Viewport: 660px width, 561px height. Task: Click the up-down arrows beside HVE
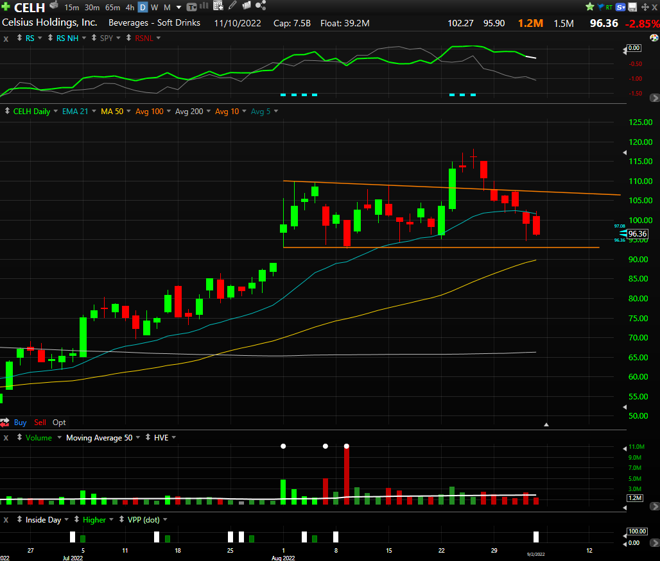coord(148,437)
